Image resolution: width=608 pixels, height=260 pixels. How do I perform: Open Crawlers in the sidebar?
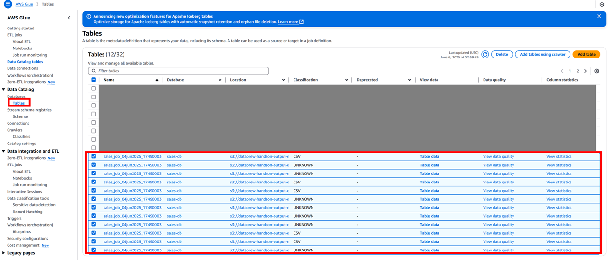click(15, 130)
